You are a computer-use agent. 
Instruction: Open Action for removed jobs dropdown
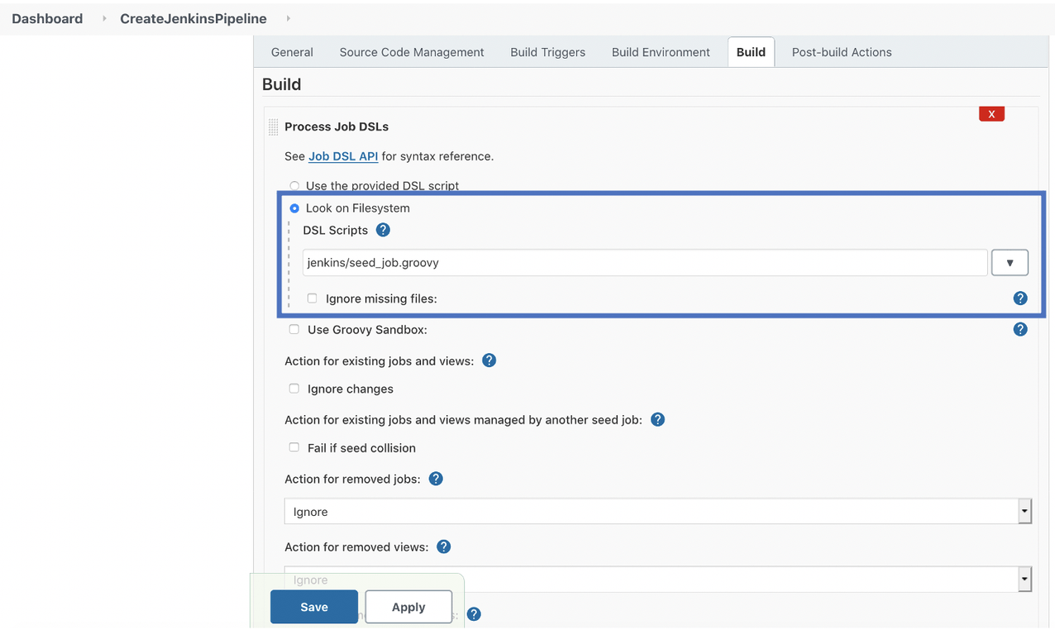(658, 512)
